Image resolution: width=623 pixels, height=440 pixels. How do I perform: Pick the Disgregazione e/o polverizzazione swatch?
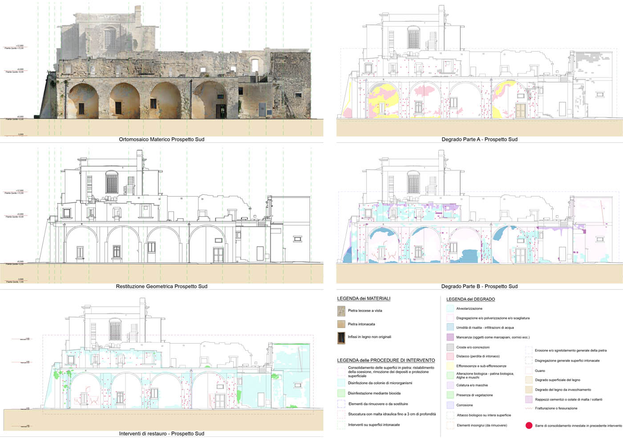click(450, 318)
